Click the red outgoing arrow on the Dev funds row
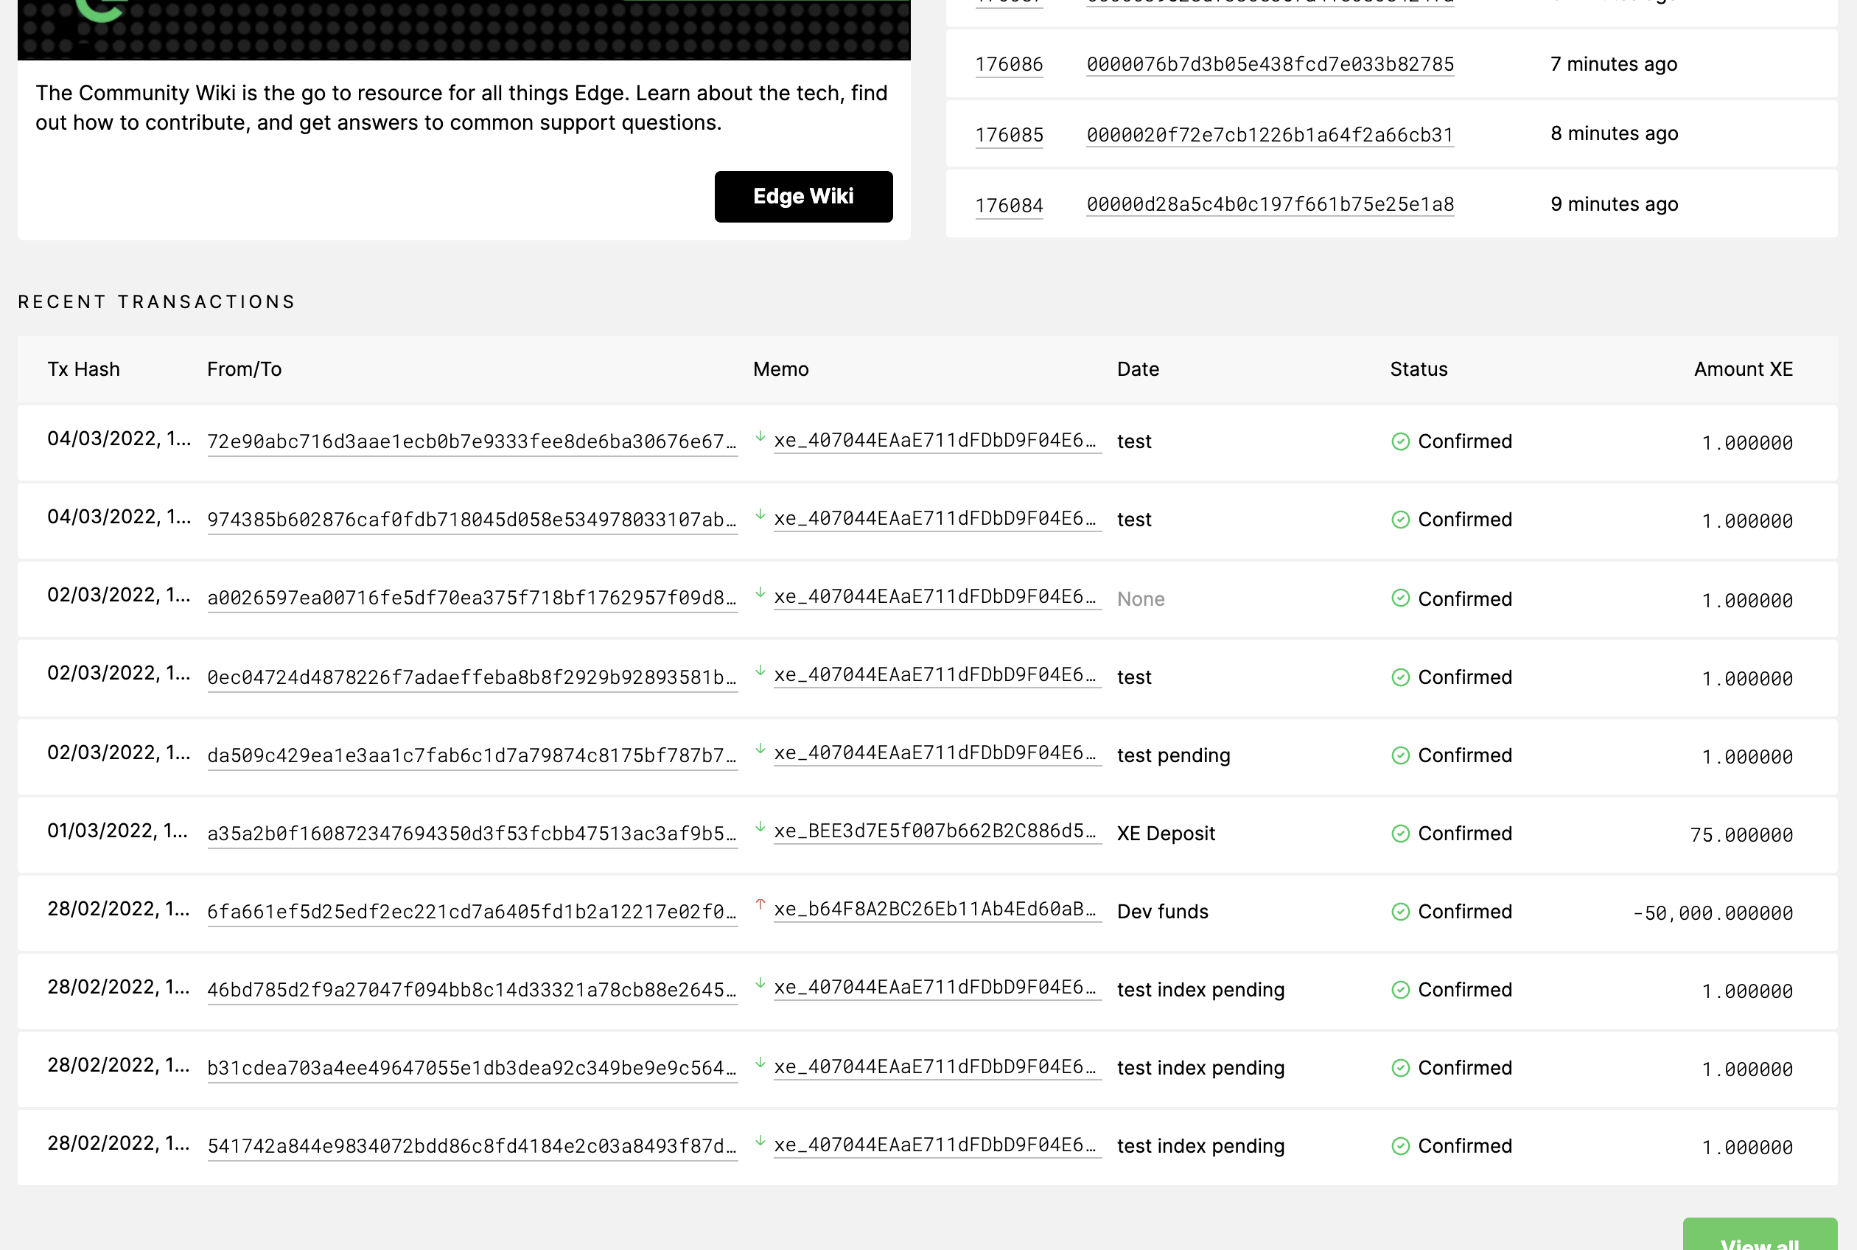Viewport: 1857px width, 1250px height. click(760, 907)
